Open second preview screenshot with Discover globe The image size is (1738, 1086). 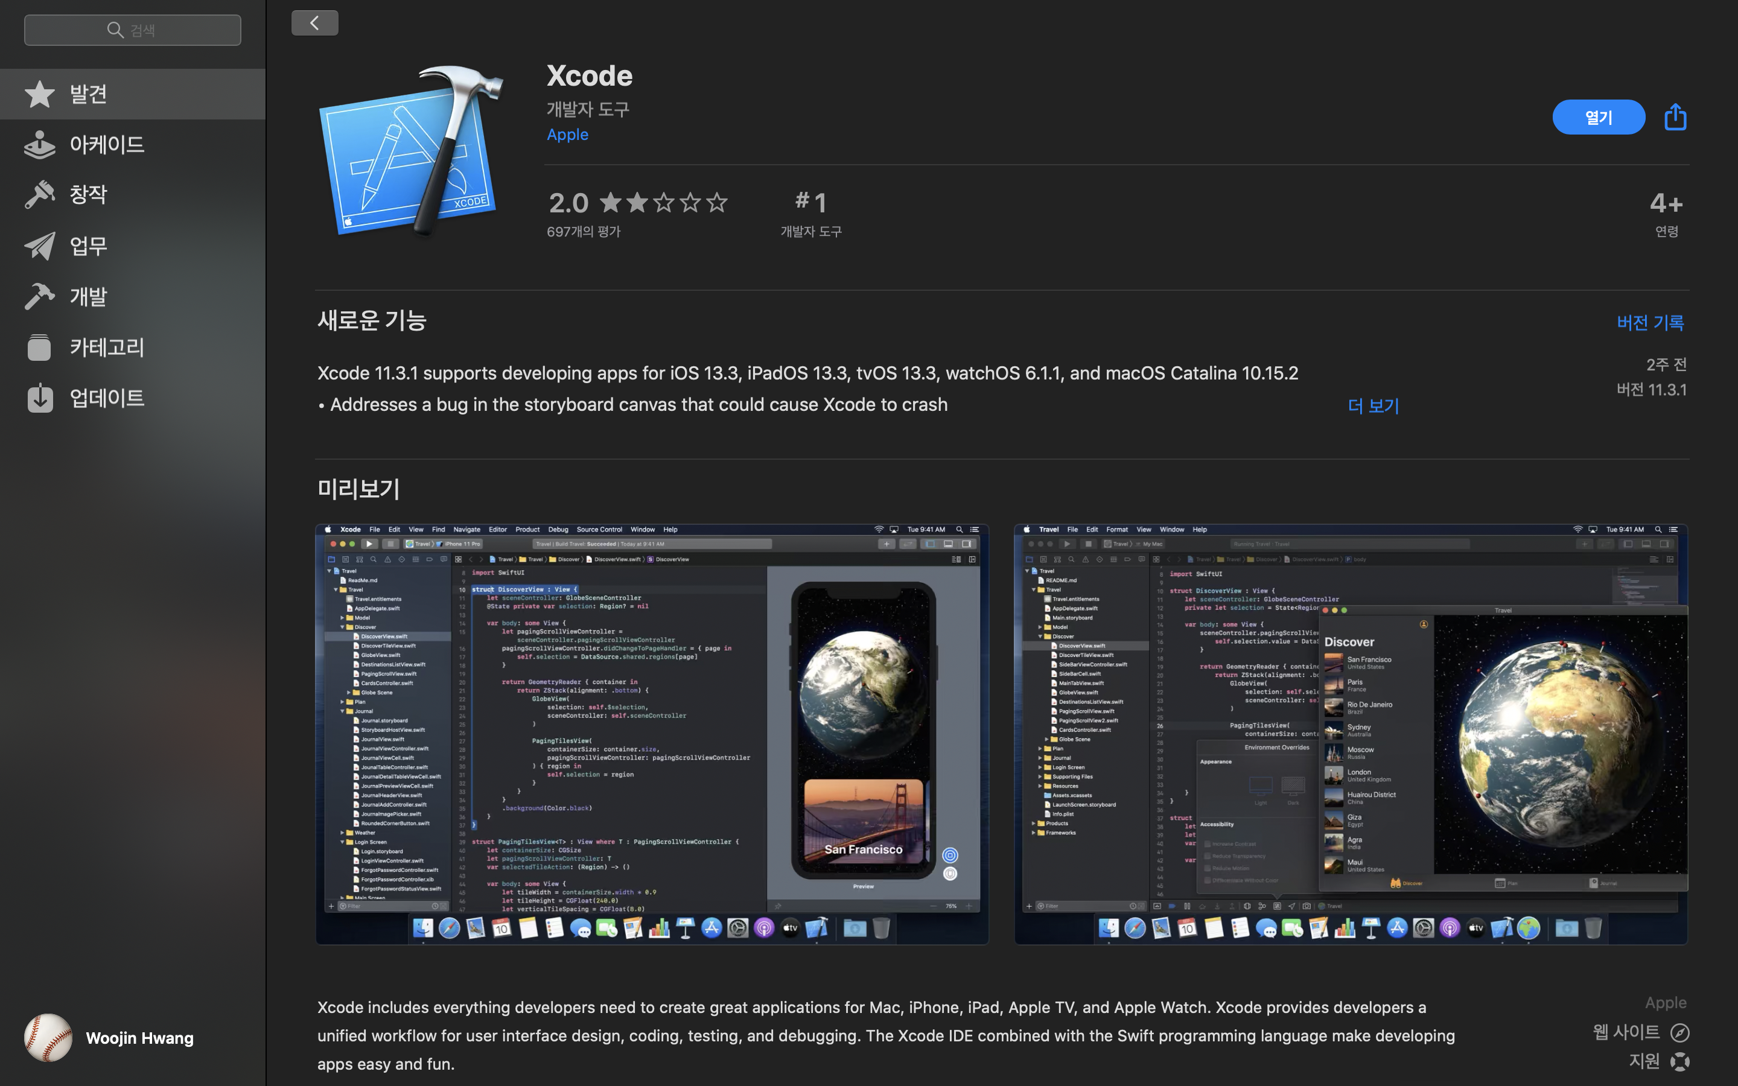pyautogui.click(x=1350, y=733)
